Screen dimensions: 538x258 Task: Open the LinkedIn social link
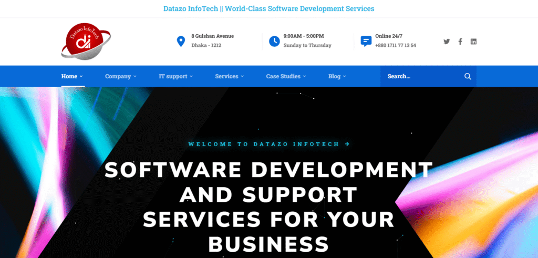[473, 42]
